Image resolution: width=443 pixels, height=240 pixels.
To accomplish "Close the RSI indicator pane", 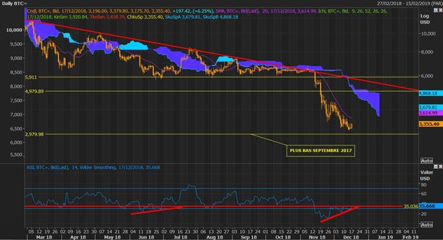I will pyautogui.click(x=440, y=167).
